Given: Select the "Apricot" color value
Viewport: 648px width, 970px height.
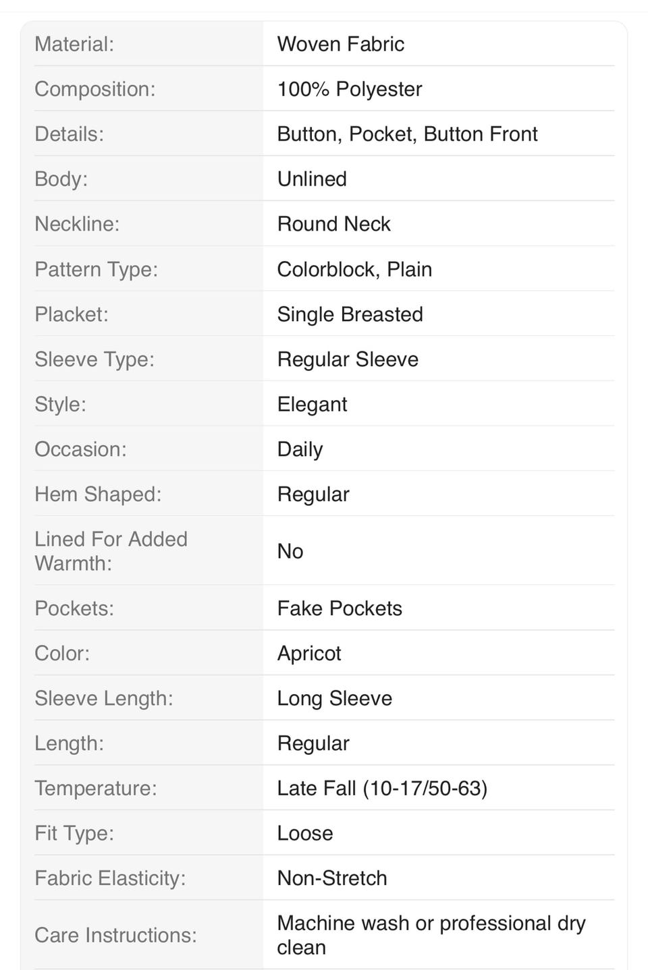Looking at the screenshot, I should tap(309, 653).
